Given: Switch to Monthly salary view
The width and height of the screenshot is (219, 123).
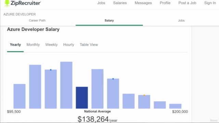Looking at the screenshot, I should point(33,45).
